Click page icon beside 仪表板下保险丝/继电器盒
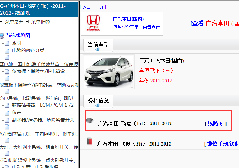Viewport: 239px width, 168px height. click(7, 72)
